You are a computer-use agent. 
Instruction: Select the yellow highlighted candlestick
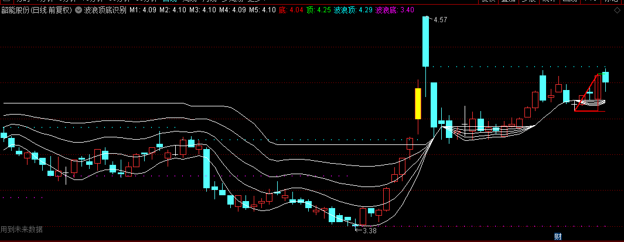pos(418,103)
